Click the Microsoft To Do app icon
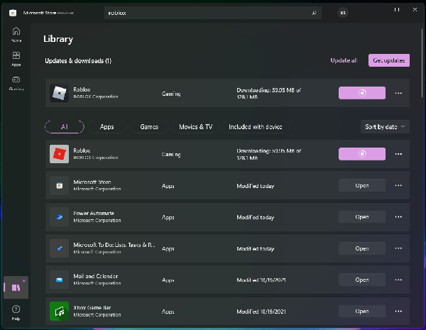Viewport: 426px width, 330px height. point(59,248)
